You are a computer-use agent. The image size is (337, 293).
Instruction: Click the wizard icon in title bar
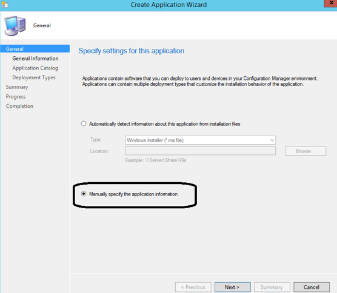pos(5,5)
